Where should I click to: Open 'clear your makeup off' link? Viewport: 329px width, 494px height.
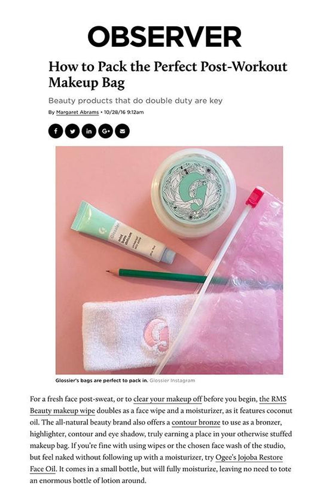pyautogui.click(x=167, y=399)
